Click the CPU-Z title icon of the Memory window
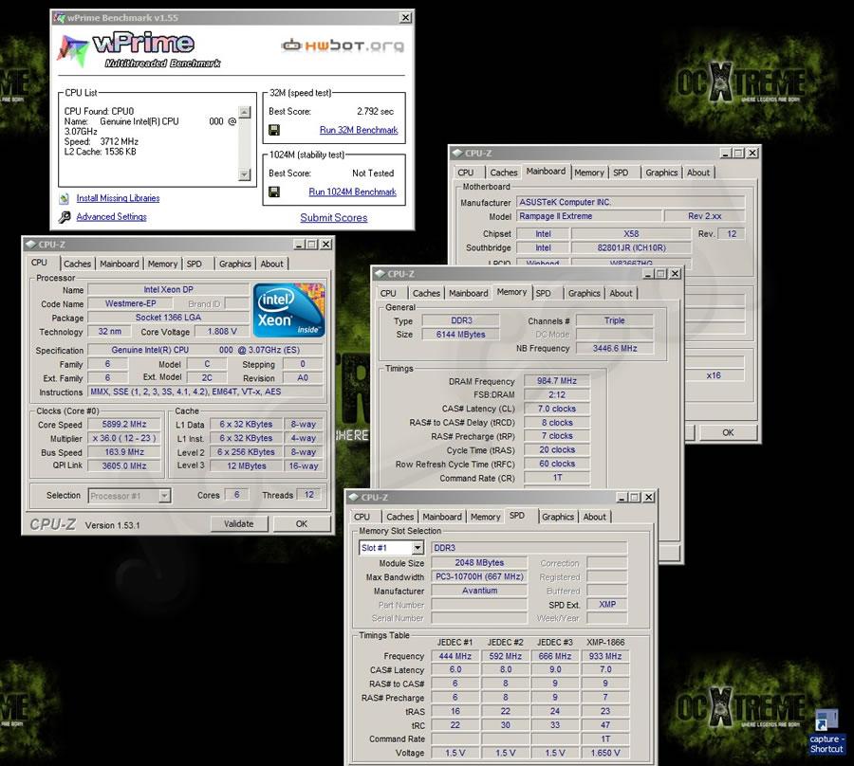Image resolution: width=854 pixels, height=766 pixels. coord(381,274)
